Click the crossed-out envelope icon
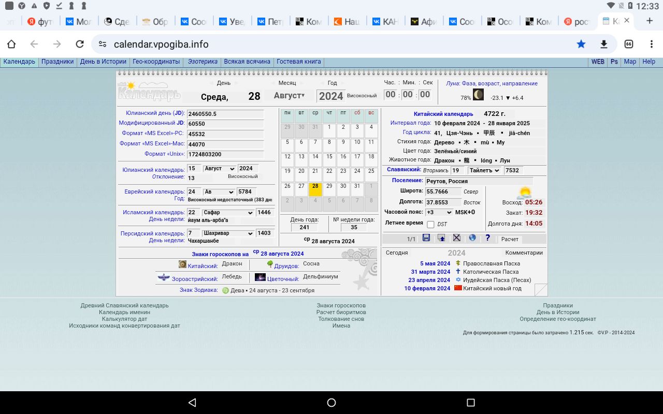The image size is (663, 414). coord(457,238)
